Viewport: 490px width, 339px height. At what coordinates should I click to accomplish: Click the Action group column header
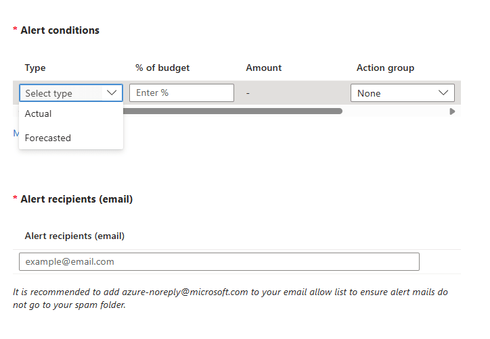385,68
